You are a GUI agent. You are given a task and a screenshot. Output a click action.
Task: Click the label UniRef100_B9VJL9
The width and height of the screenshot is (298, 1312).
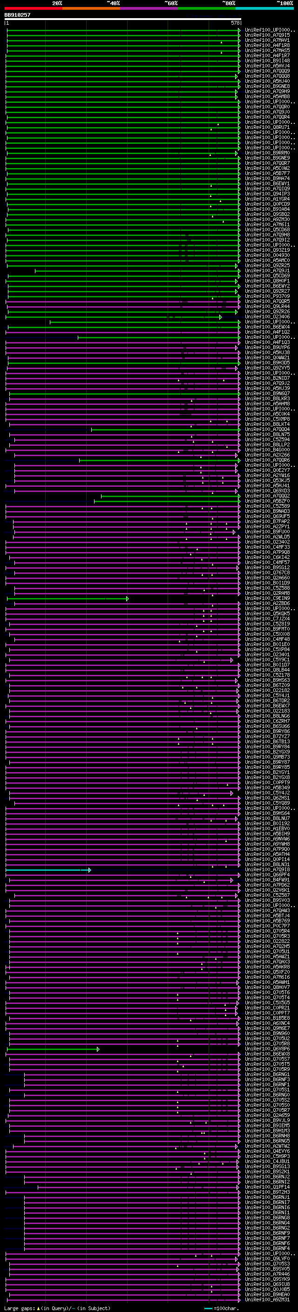pos(267,1121)
